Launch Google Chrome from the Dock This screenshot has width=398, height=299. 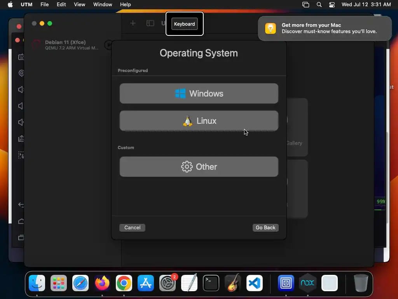[124, 283]
